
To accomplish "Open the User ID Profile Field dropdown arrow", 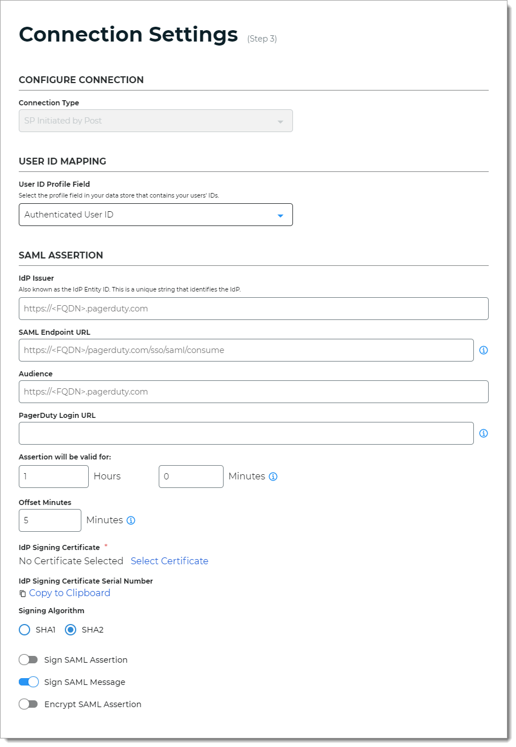I will pyautogui.click(x=280, y=215).
